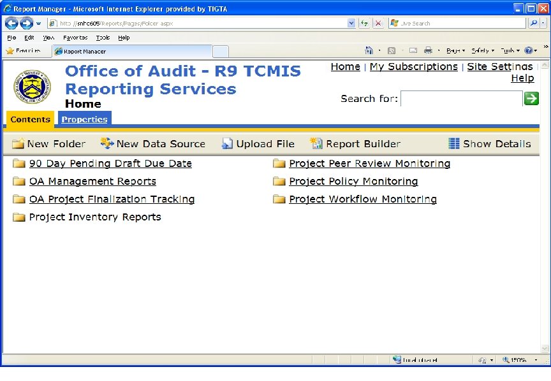Viewport: 551px width, 381px height.
Task: Open the File menu
Action: (x=11, y=38)
